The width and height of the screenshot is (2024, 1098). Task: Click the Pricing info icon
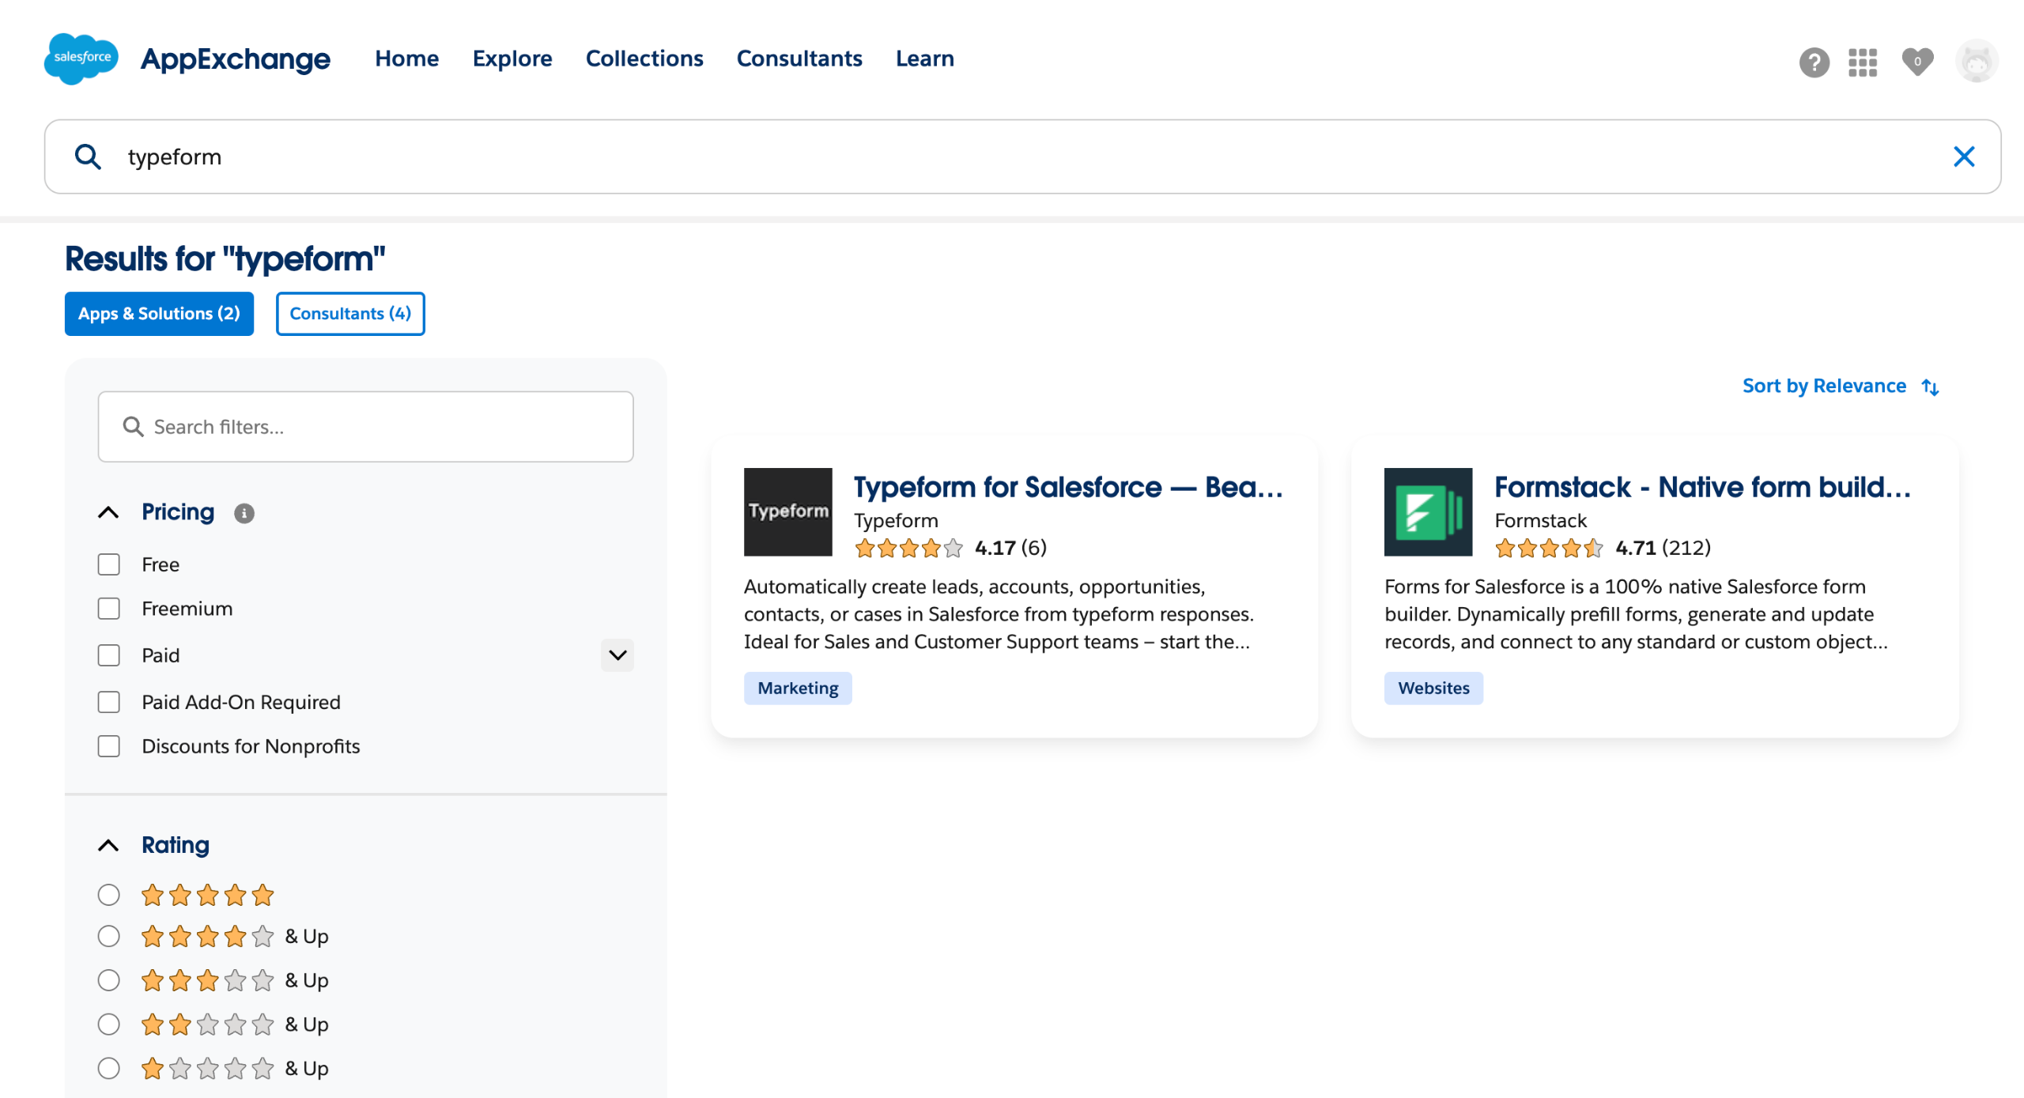tap(244, 513)
